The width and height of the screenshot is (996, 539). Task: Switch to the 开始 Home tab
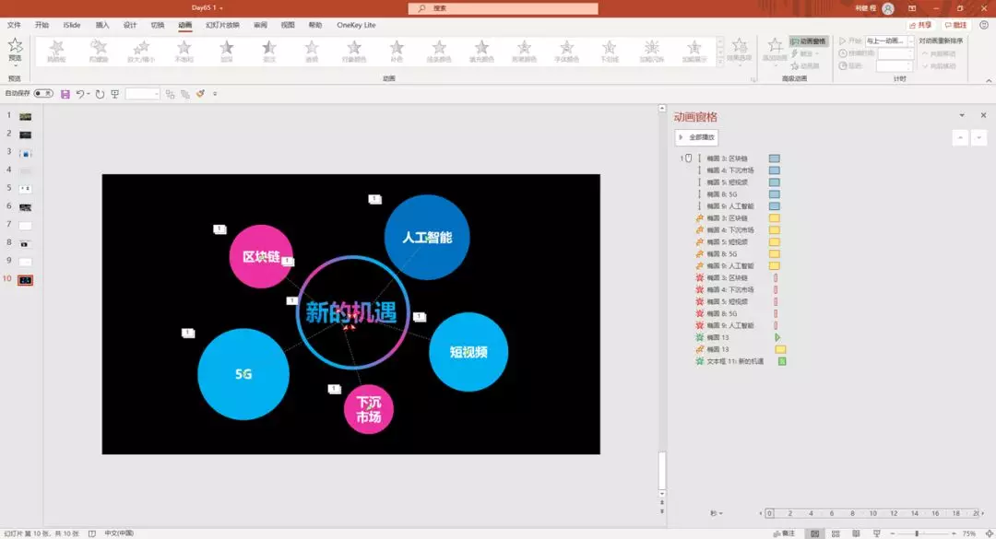click(41, 25)
